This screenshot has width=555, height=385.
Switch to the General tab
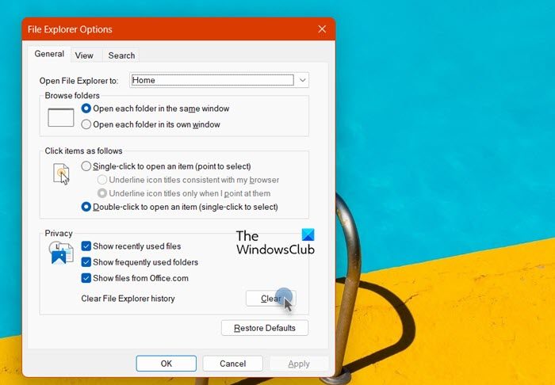(49, 54)
